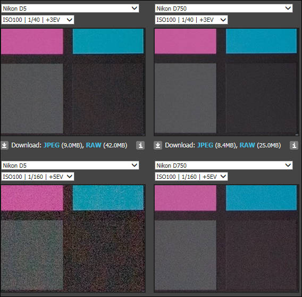Open the info icon for the Nikon D5 sample
The height and width of the screenshot is (297, 302).
(140, 145)
